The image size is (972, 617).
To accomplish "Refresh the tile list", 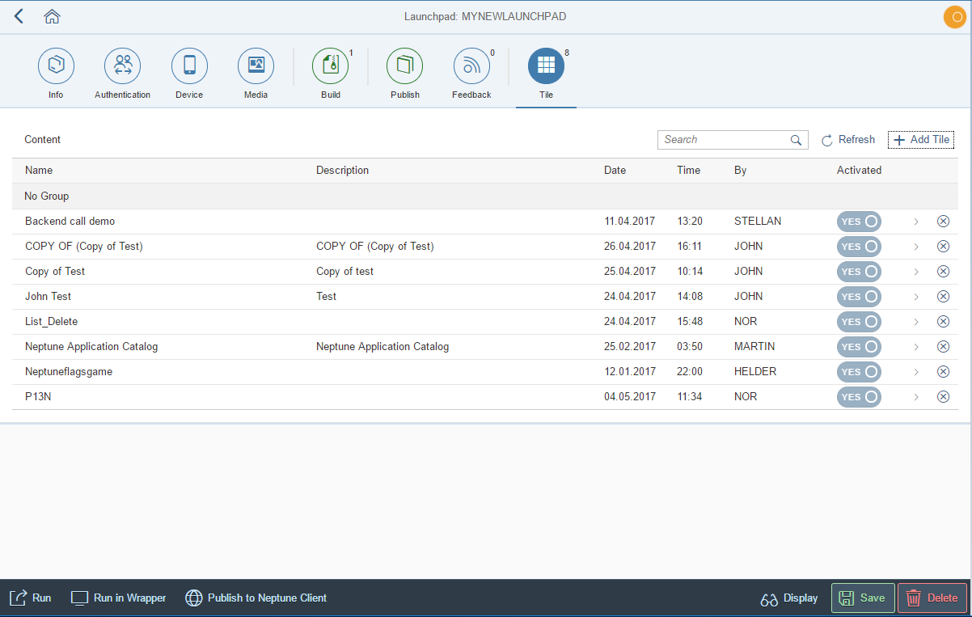I will (848, 140).
